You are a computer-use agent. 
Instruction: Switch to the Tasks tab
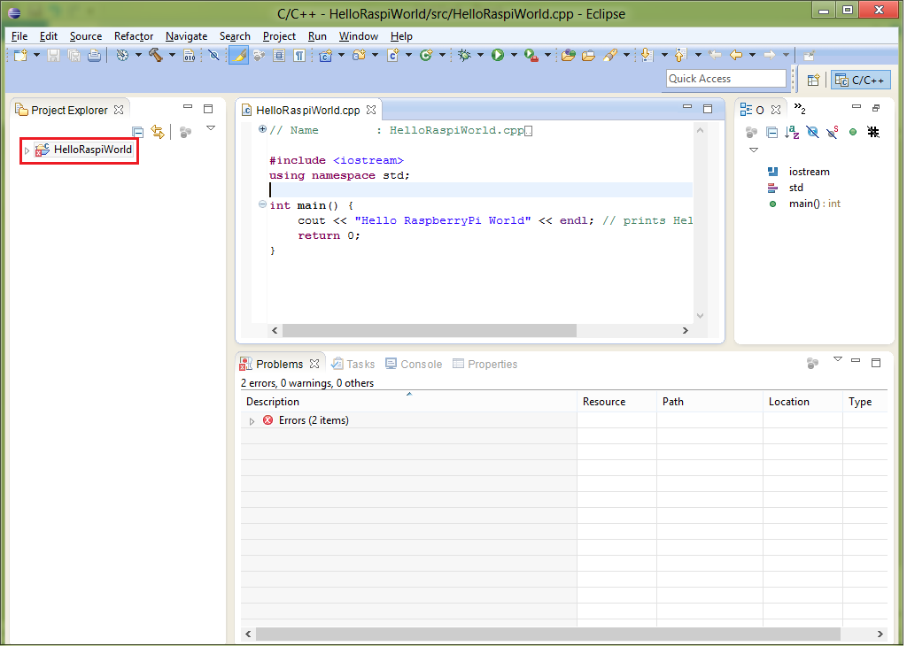pos(353,364)
